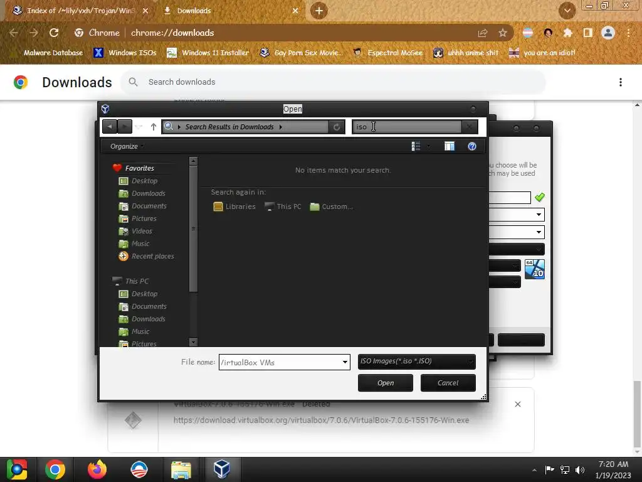
Task: Remove VirtualBox download entry with X
Action: [518, 404]
